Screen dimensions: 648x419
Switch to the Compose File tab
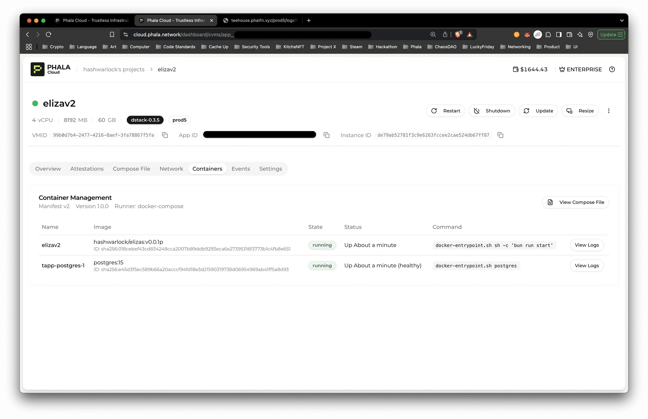pyautogui.click(x=131, y=169)
